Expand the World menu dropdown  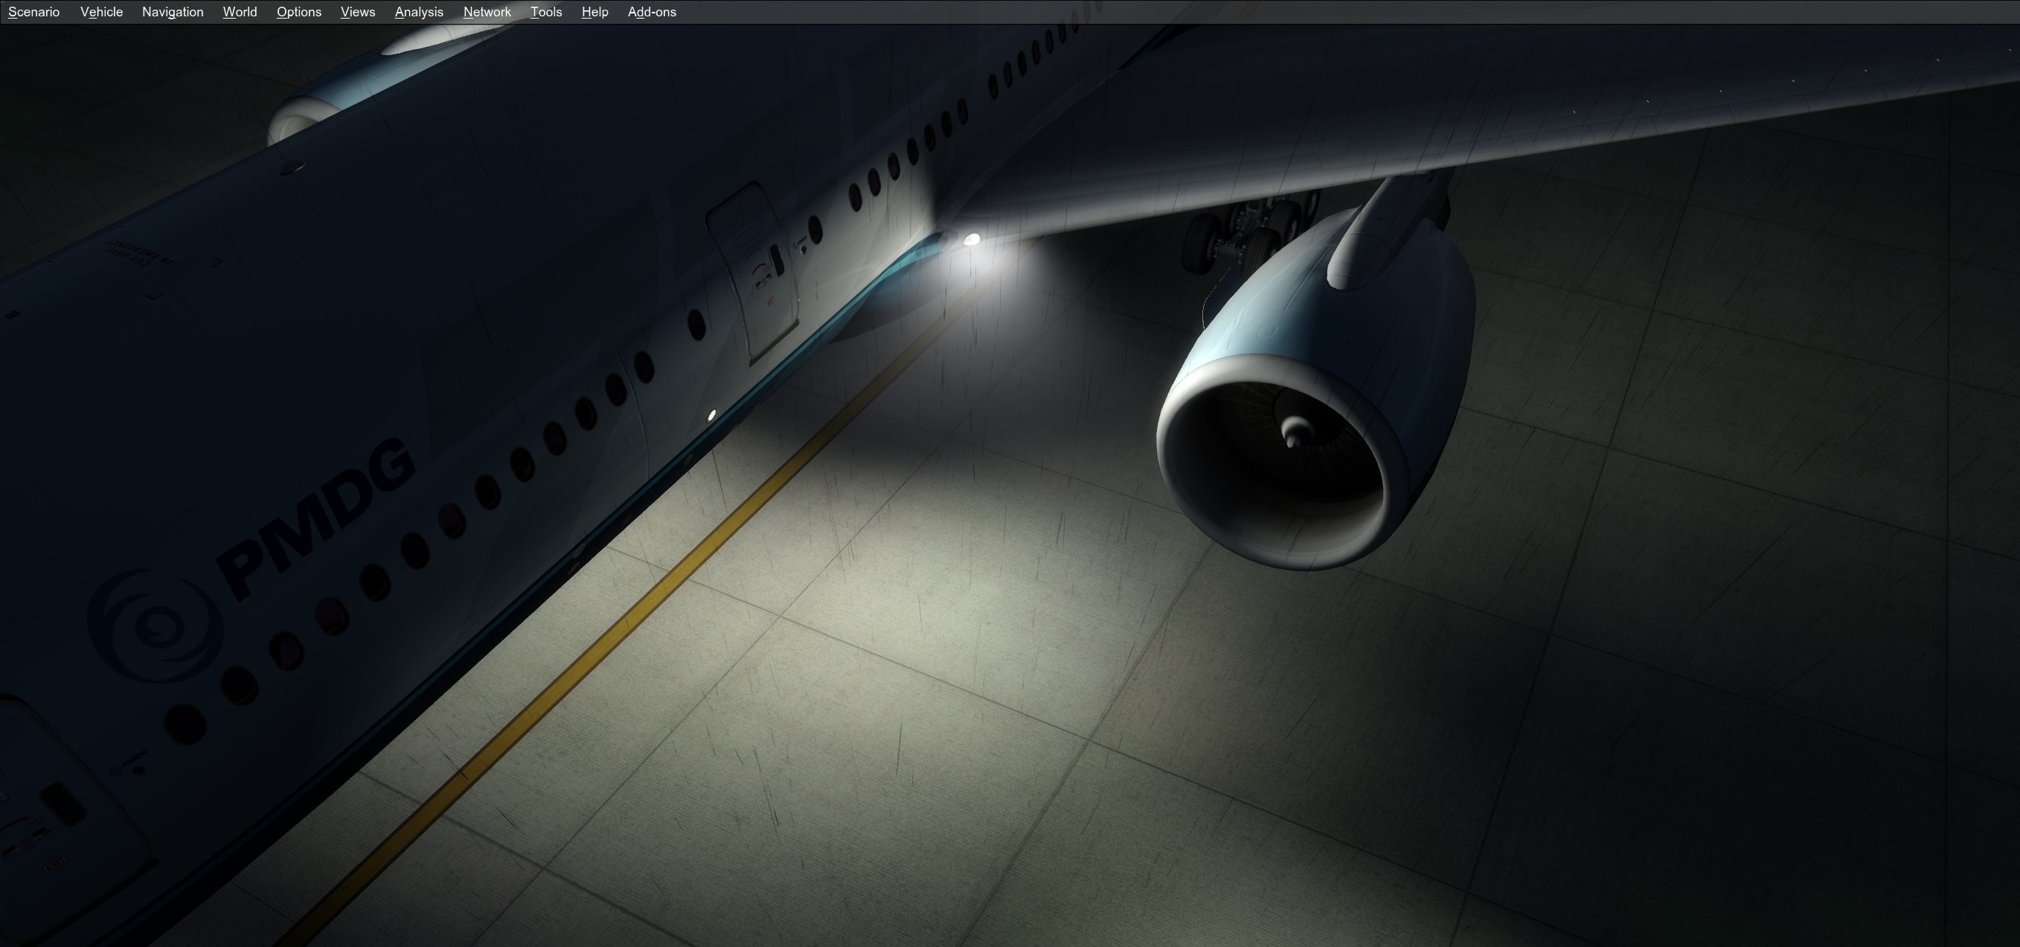tap(240, 12)
